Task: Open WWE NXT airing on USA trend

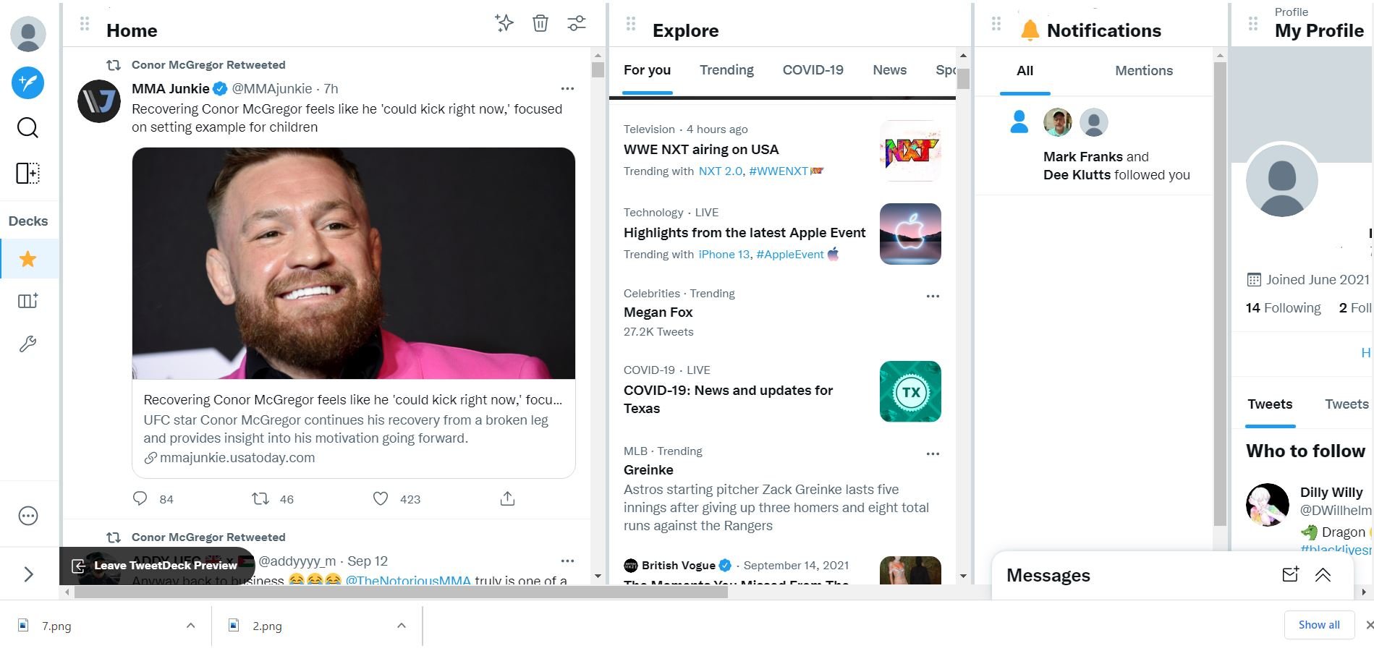Action: pos(701,150)
